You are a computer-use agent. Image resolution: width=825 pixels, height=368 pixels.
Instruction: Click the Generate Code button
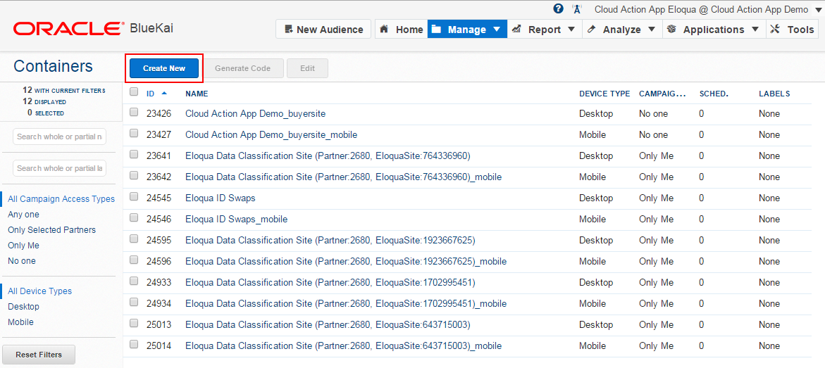tap(242, 68)
